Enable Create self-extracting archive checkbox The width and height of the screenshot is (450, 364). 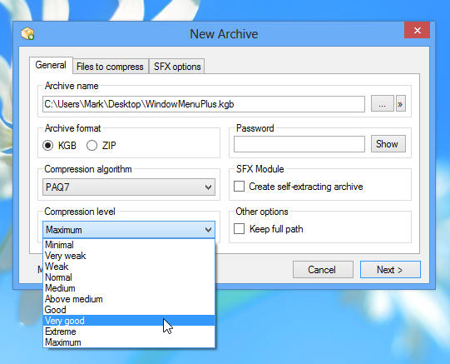[239, 187]
